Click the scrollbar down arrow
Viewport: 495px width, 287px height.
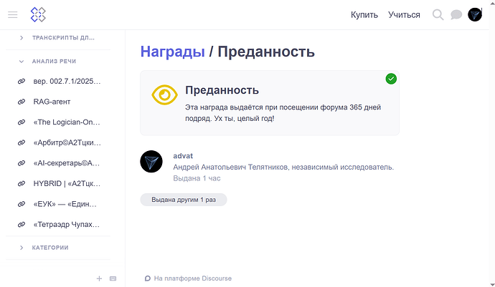492,284
